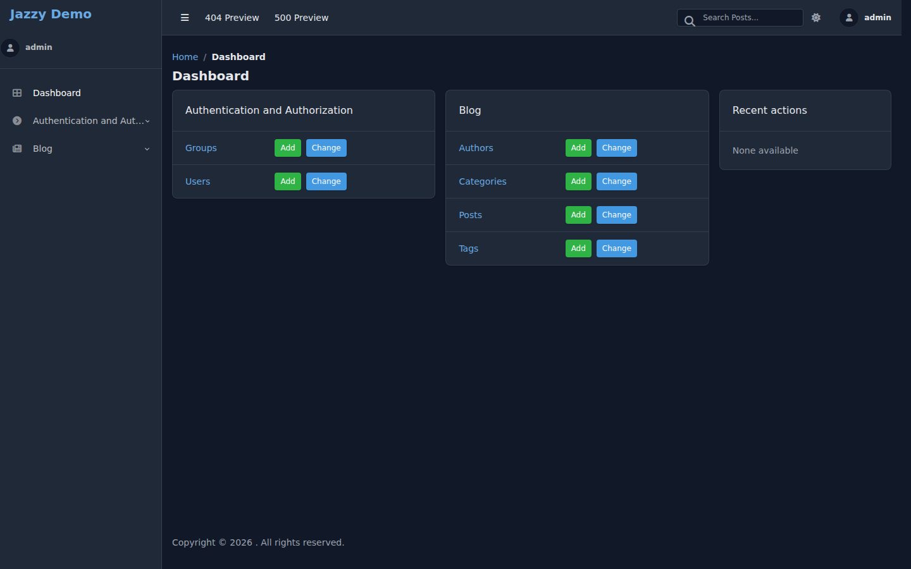This screenshot has height=569, width=911.
Task: Click the Blog newspaper icon in sidebar
Action: click(x=17, y=149)
